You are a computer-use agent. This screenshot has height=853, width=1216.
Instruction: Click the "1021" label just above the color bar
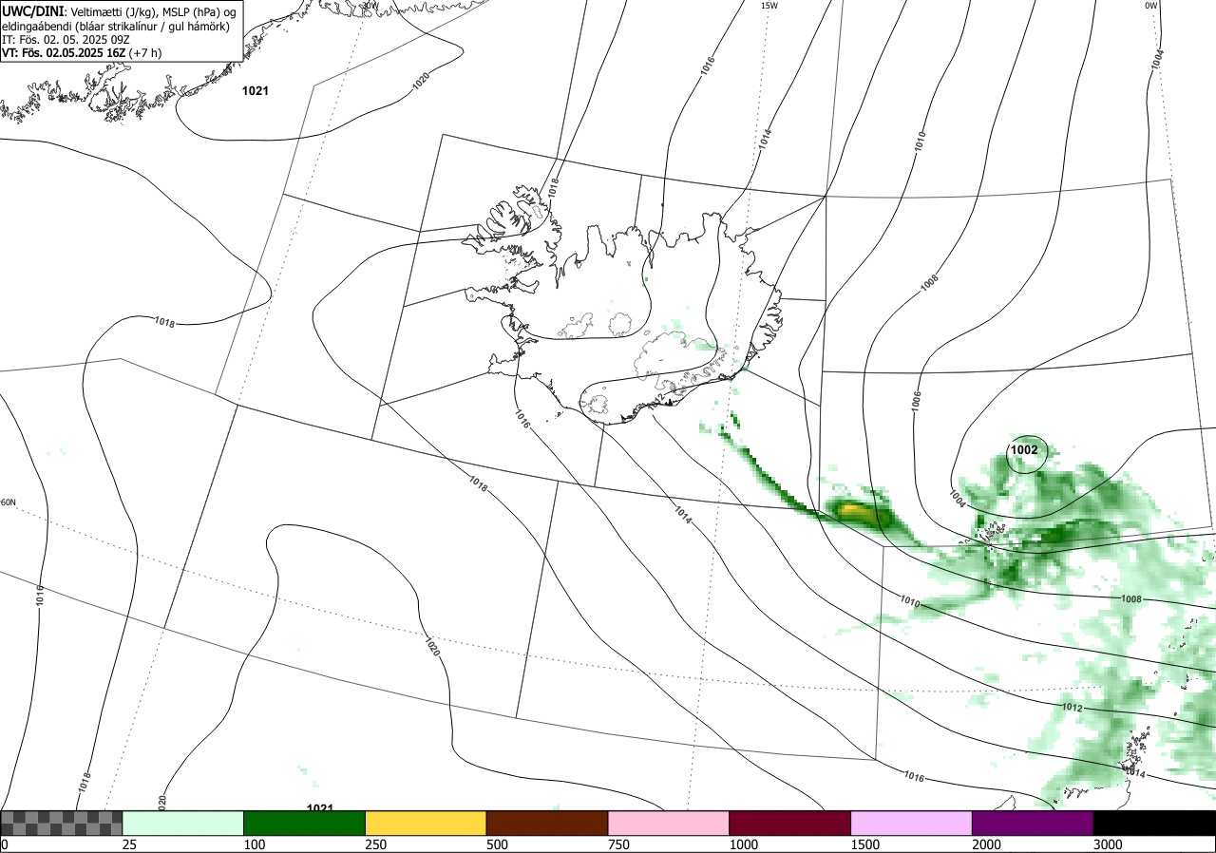pyautogui.click(x=320, y=808)
